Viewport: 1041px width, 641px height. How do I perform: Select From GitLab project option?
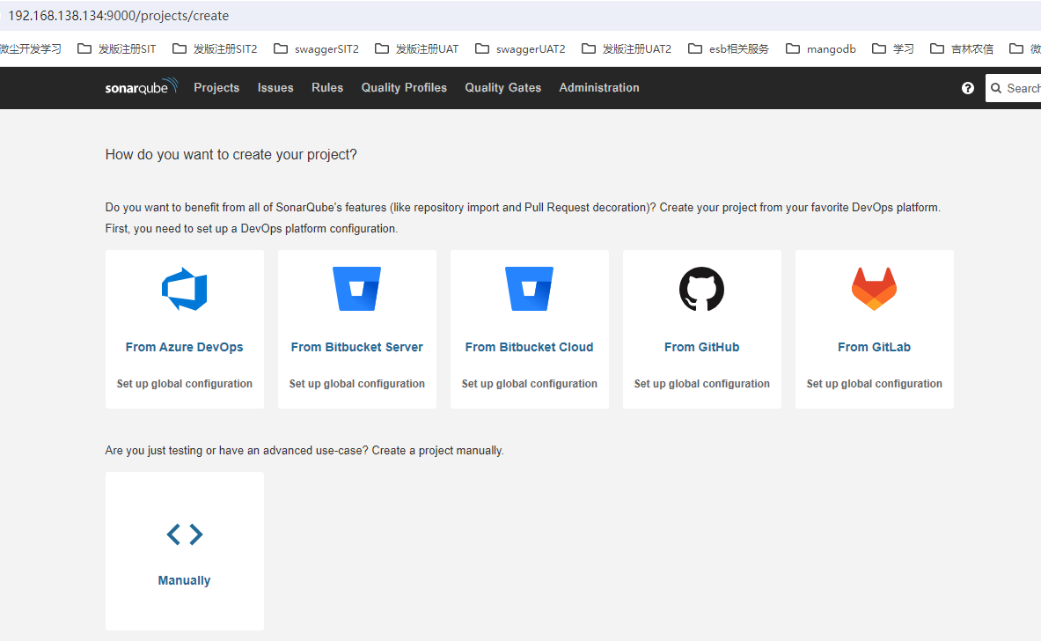874,347
